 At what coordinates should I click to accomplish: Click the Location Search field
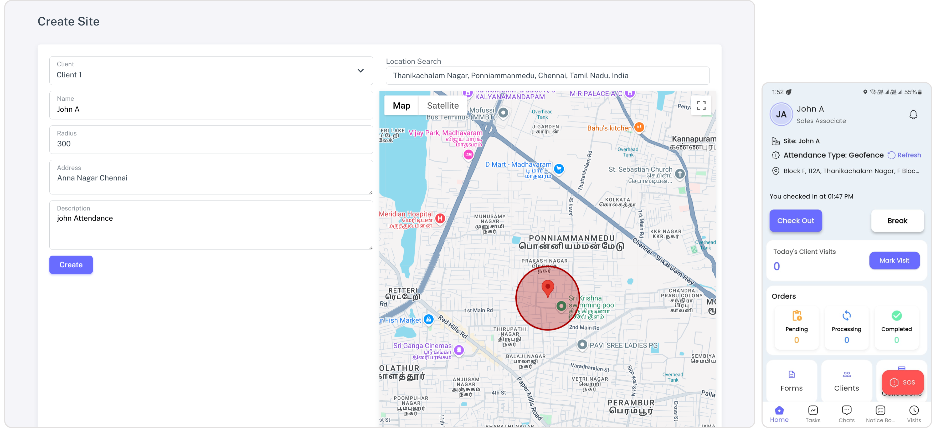(547, 76)
